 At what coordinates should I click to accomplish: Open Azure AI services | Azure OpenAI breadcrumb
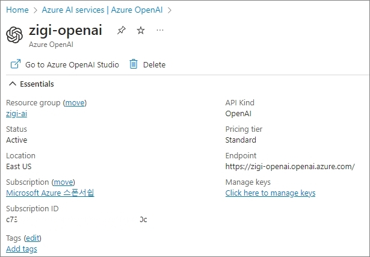click(x=102, y=10)
